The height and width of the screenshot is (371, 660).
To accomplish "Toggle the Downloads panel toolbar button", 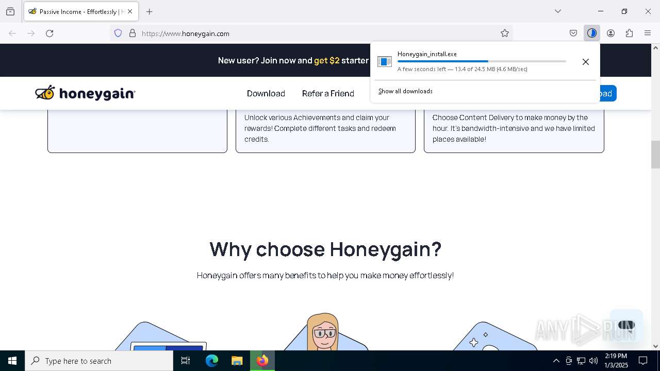I will coord(592,33).
